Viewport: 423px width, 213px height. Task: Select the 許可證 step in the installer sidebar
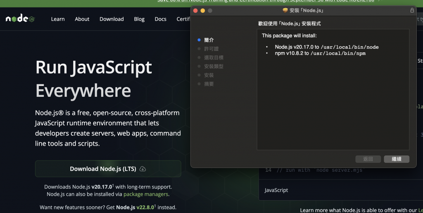coord(211,49)
